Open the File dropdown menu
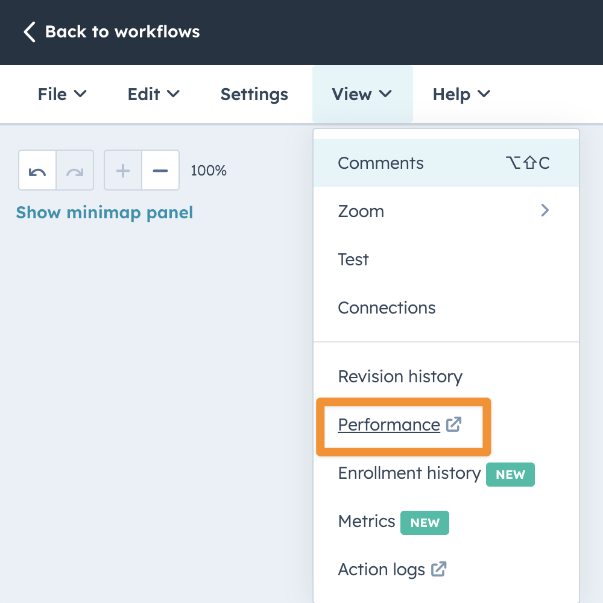The image size is (603, 603). coord(62,94)
